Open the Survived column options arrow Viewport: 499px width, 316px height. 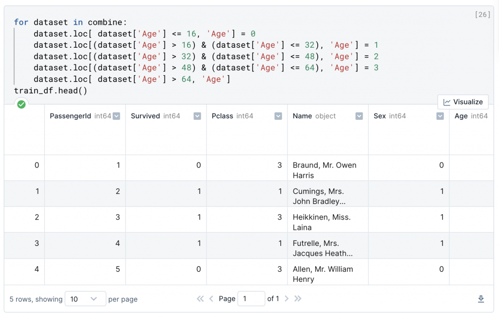[197, 116]
